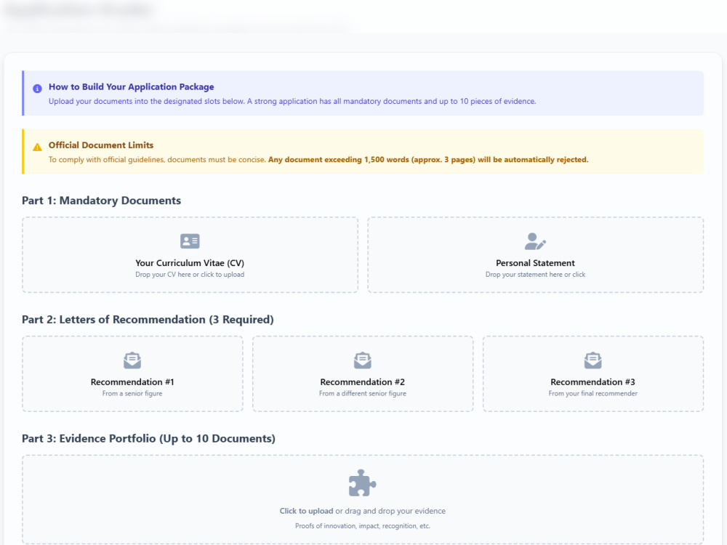Click 'Part 3: Evidence Portfolio (Up to 10 Documents)'

pos(148,439)
